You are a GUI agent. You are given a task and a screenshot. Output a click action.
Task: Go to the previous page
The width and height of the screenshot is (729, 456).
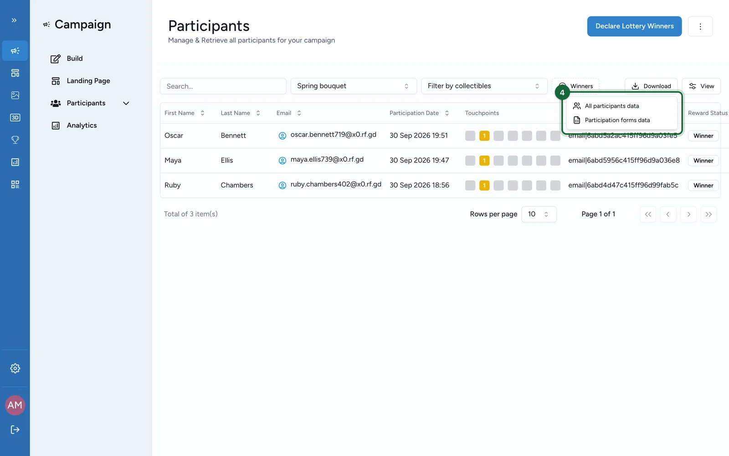click(668, 214)
